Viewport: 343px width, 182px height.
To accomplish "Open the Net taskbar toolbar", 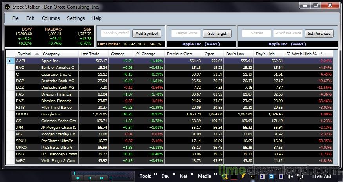I will click(x=184, y=176).
